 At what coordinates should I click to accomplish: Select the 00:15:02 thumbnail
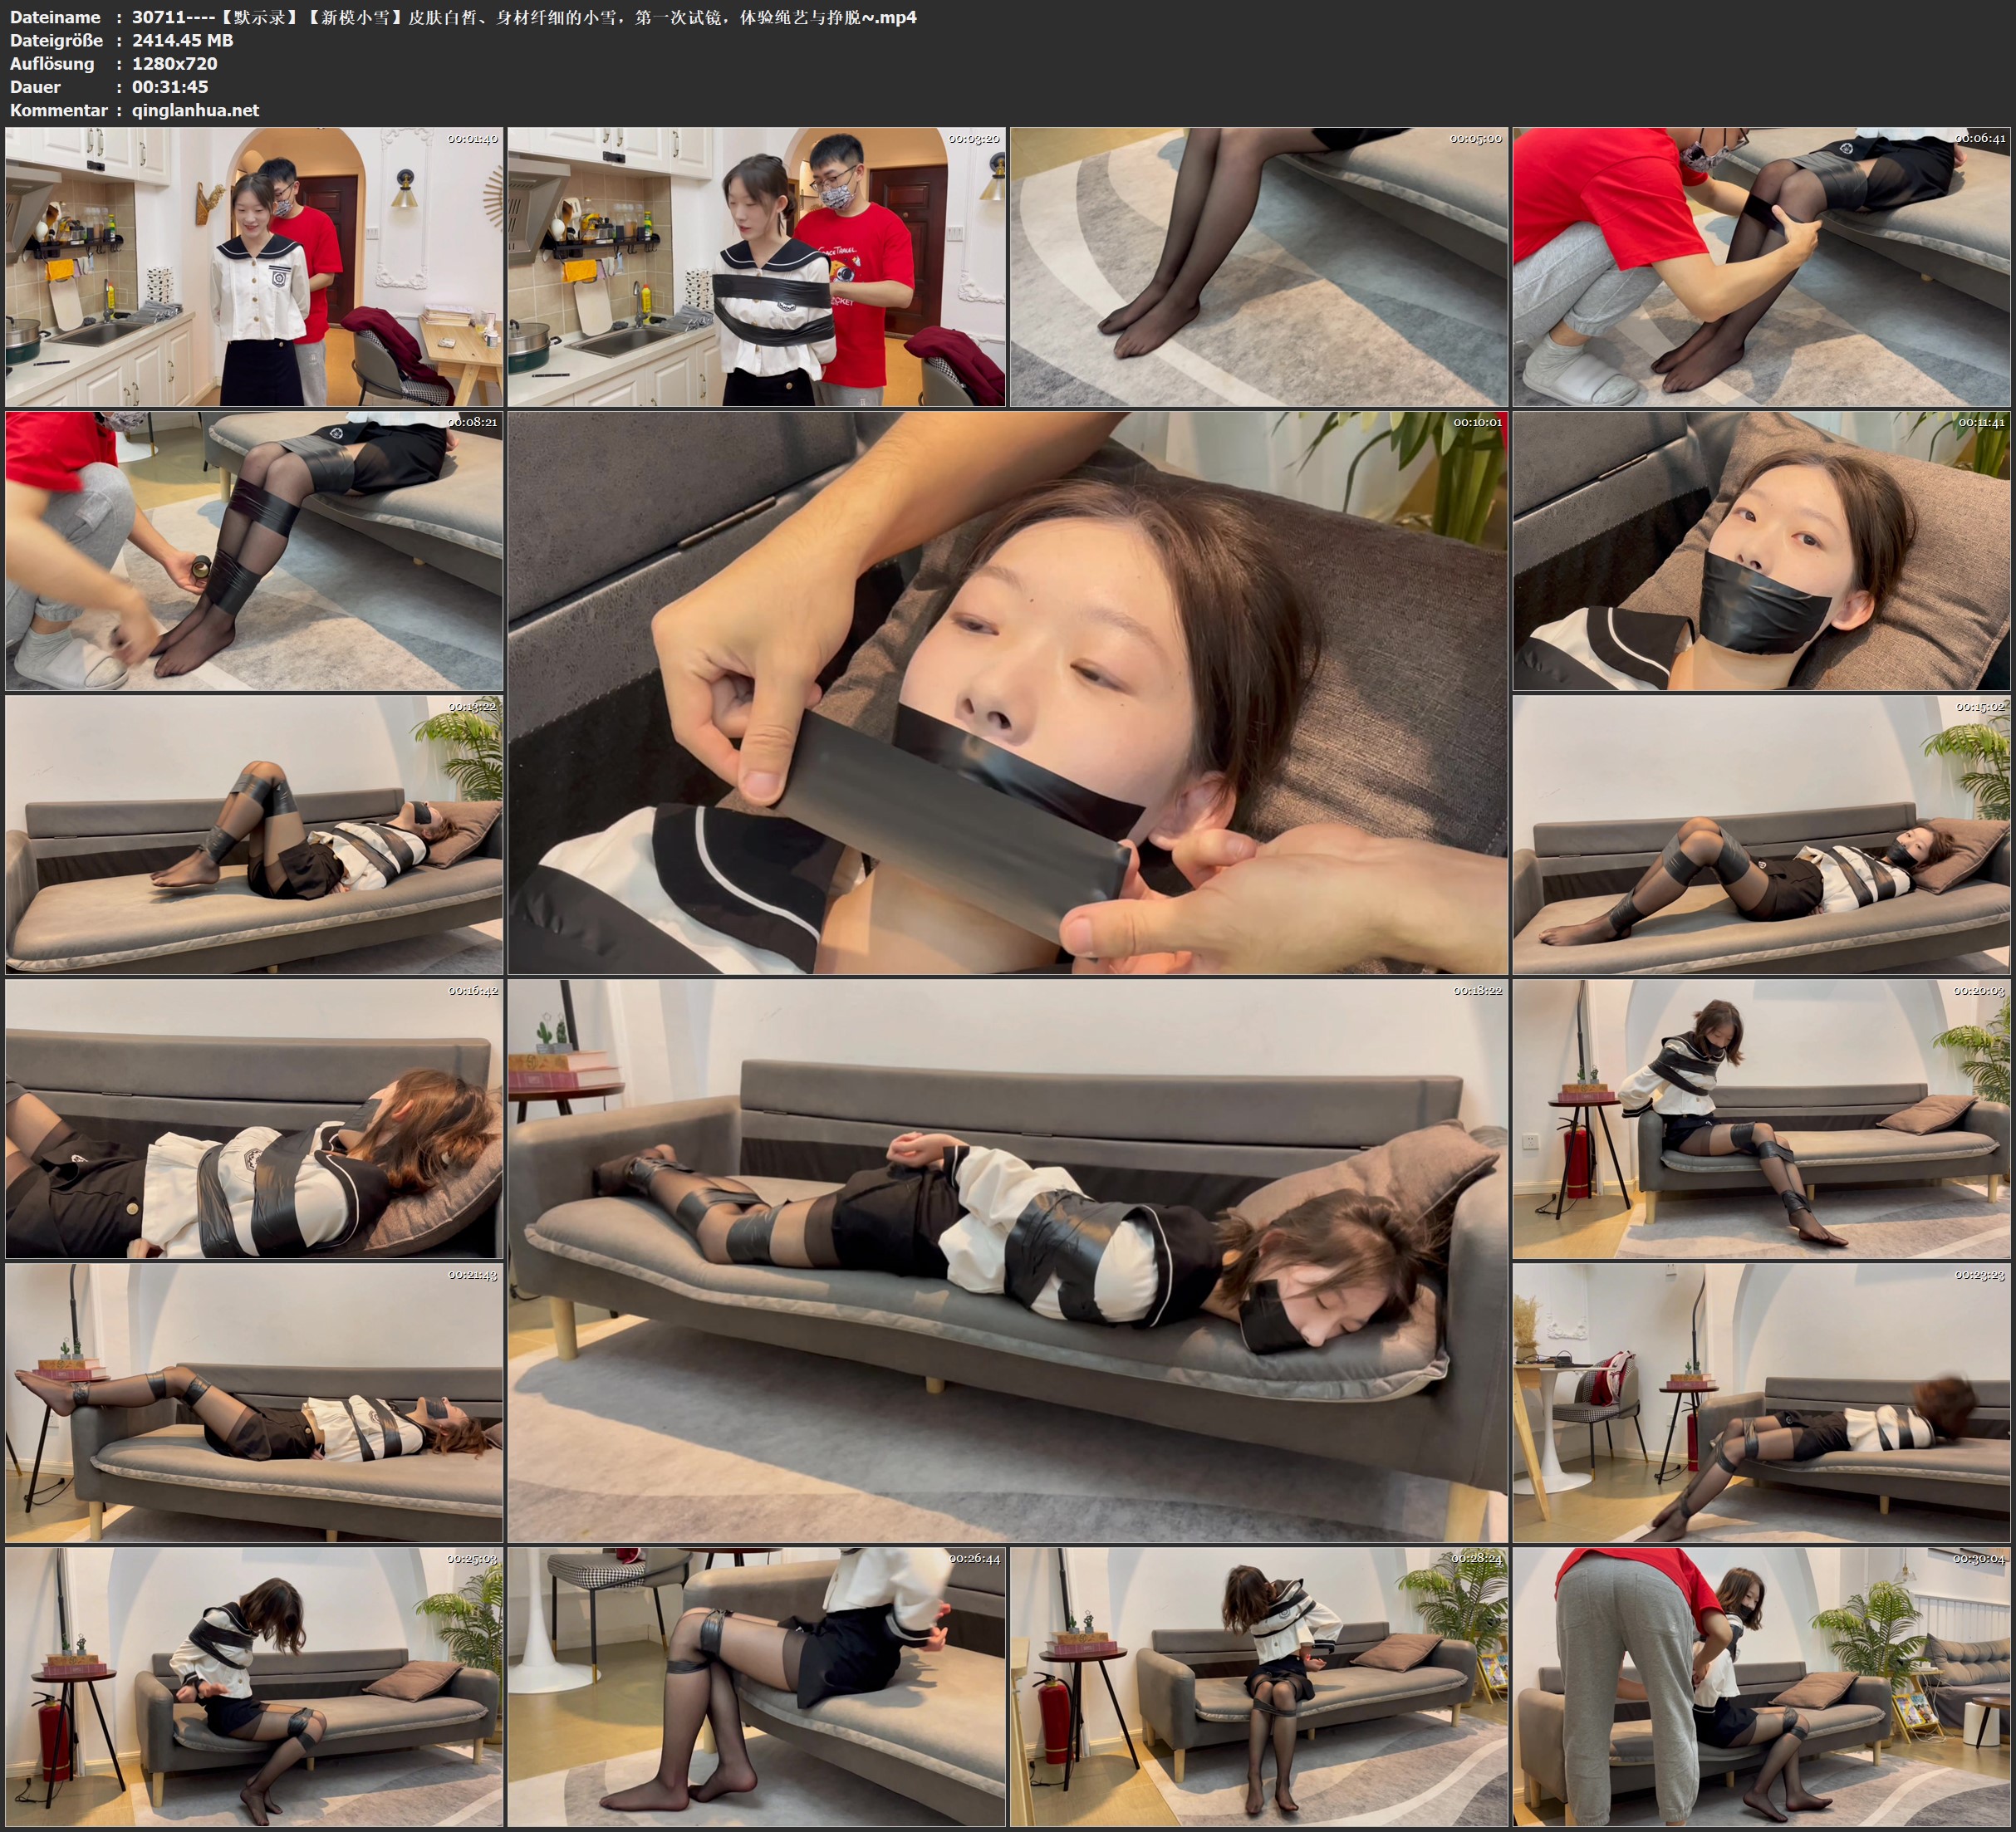coord(1761,834)
